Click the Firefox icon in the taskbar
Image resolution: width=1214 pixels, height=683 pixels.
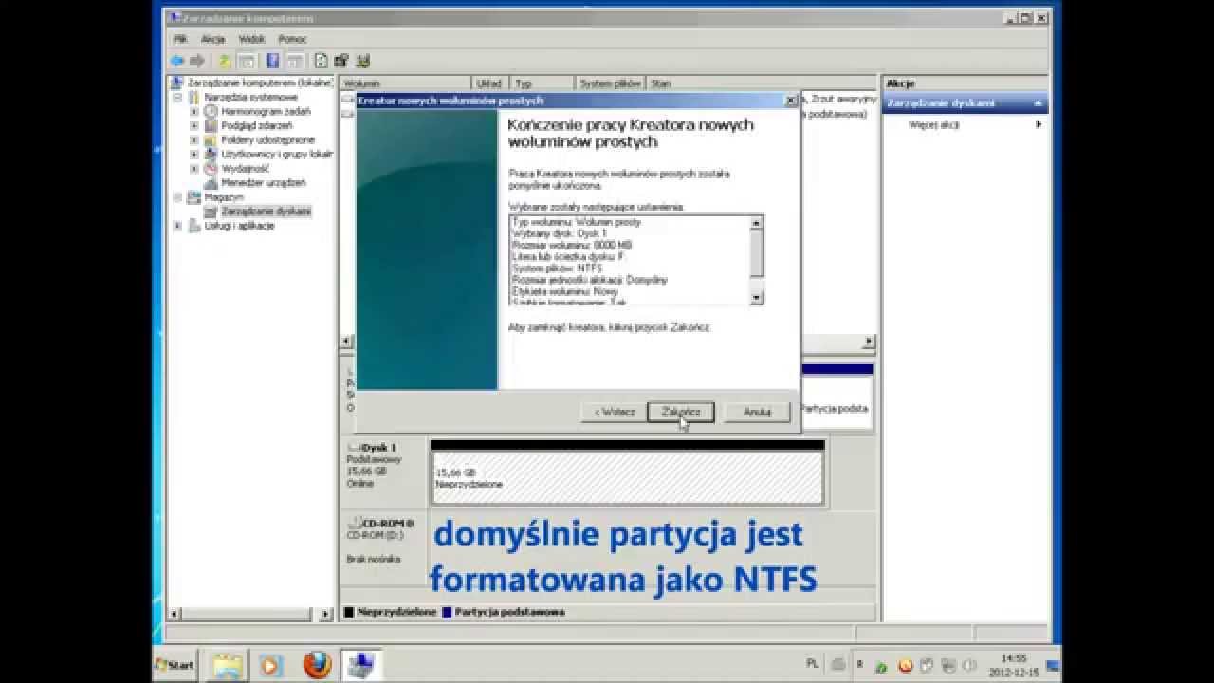pyautogui.click(x=317, y=665)
